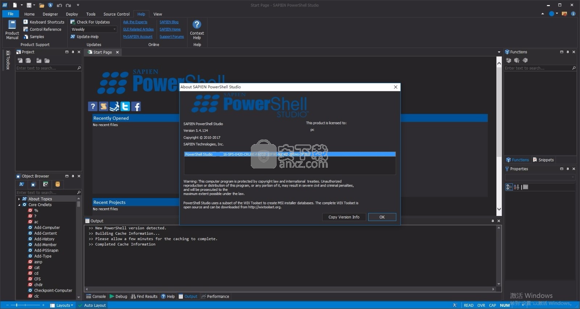Viewport: 580px width, 309px height.
Task: Click PowerShell icon in Object Browser toolbar
Action: (x=21, y=184)
